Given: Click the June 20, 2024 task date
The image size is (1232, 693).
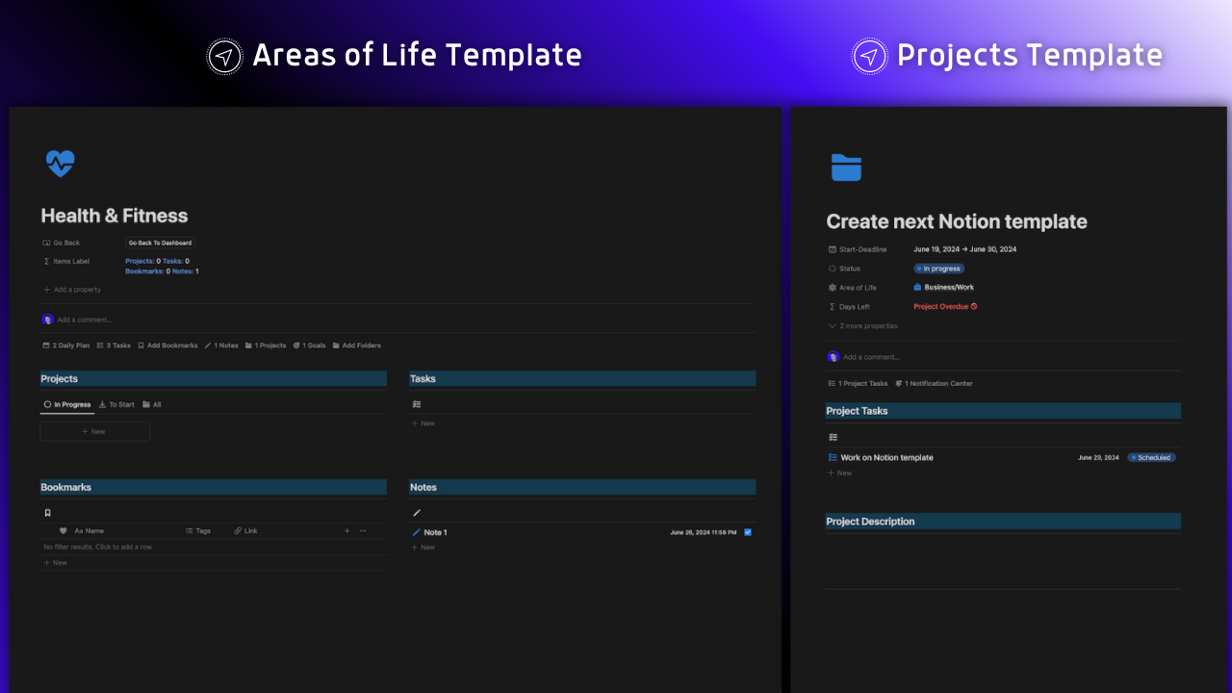Looking at the screenshot, I should click(1098, 457).
